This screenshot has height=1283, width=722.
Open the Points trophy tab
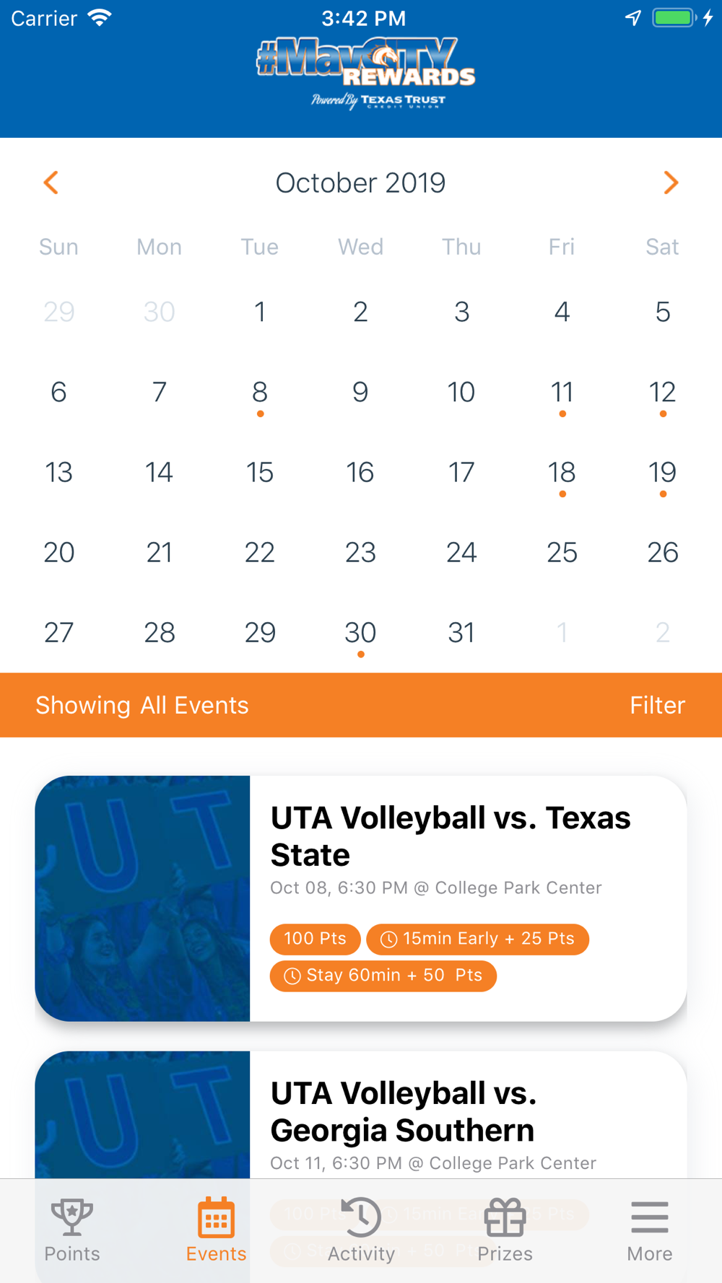point(71,1230)
